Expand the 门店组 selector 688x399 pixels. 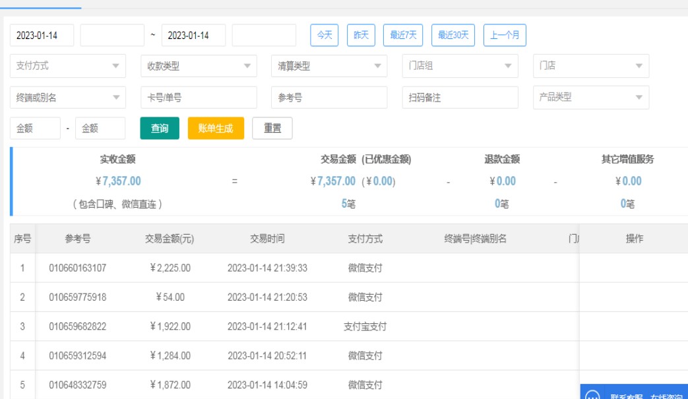tap(460, 66)
